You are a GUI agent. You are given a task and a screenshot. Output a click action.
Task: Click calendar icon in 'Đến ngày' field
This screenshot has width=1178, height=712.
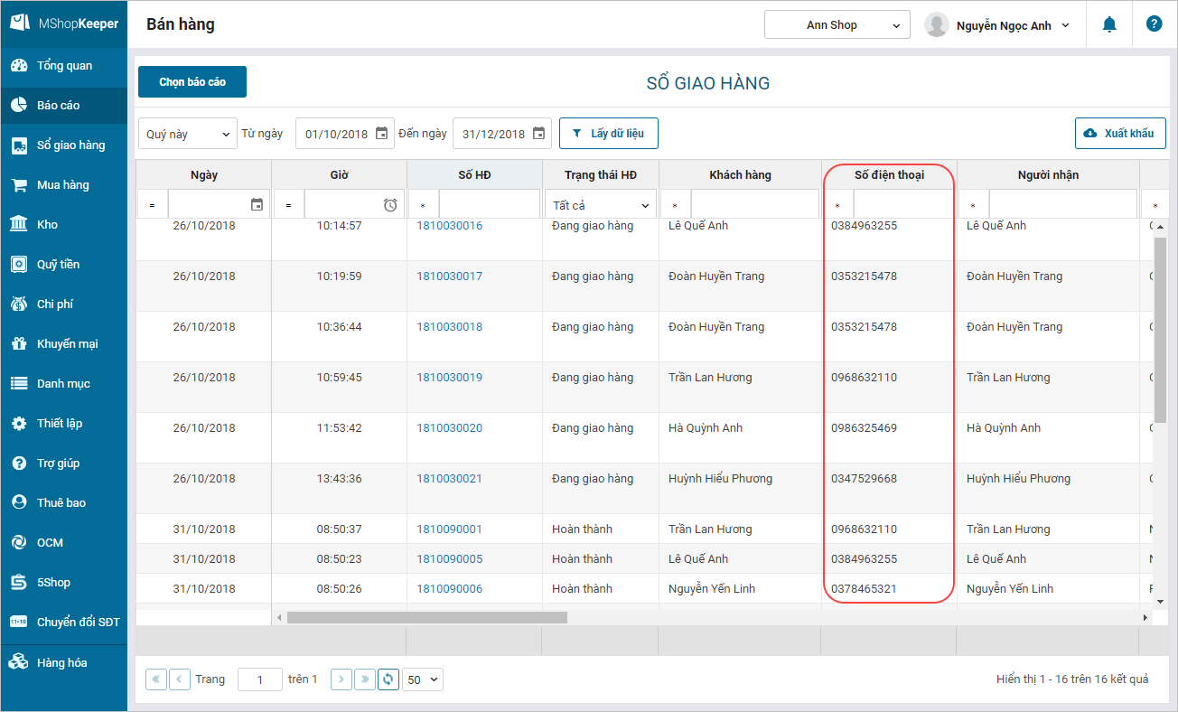coord(538,134)
